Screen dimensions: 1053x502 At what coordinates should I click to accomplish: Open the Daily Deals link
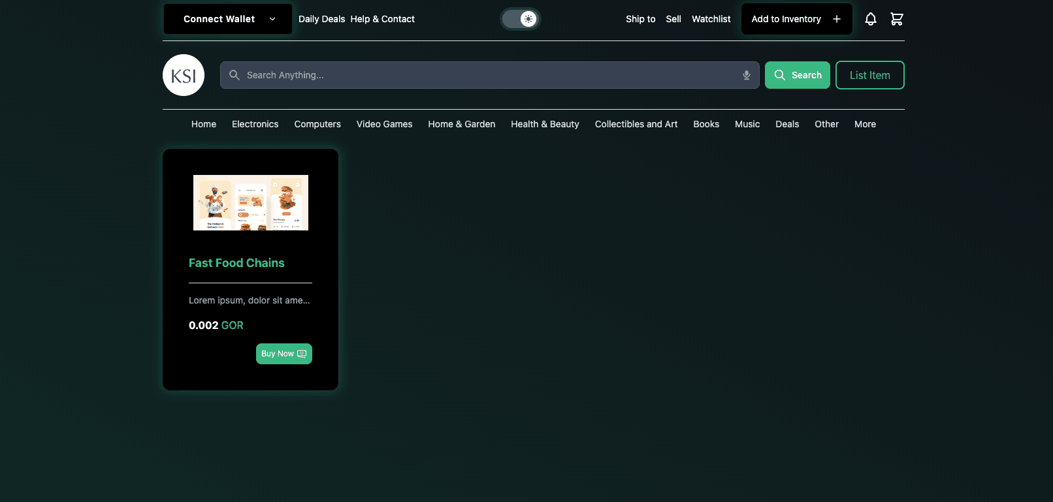pos(321,19)
